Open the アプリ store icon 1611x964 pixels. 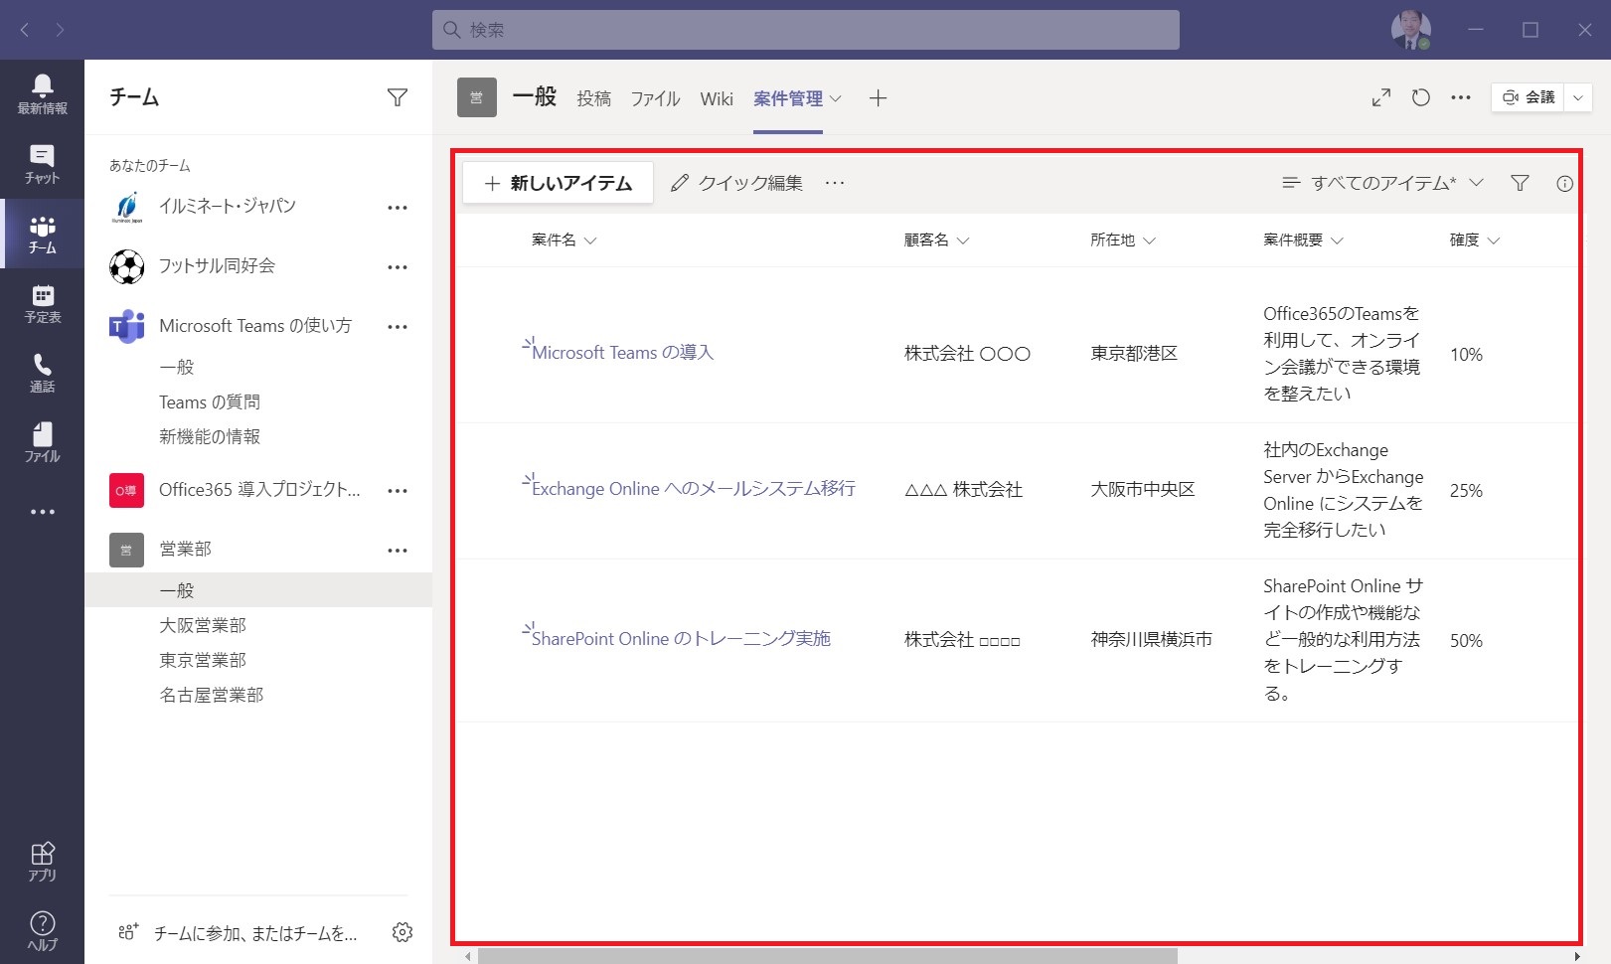42,862
